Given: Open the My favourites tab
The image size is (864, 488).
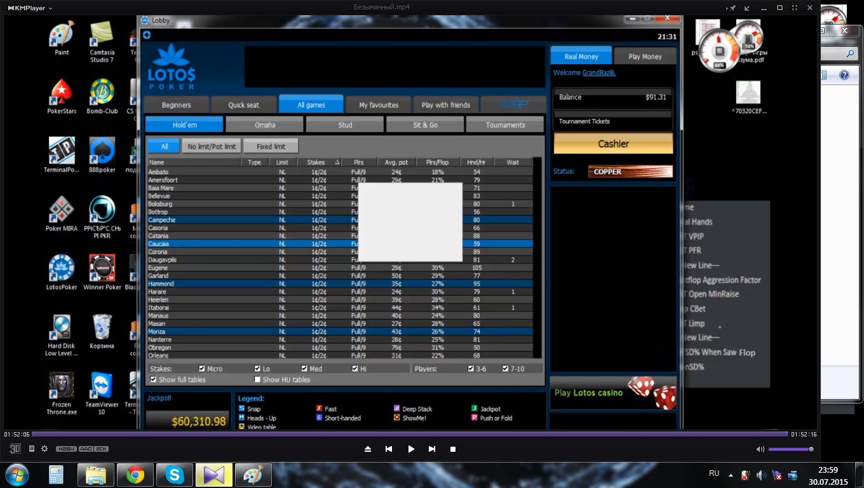Looking at the screenshot, I should click(x=379, y=105).
